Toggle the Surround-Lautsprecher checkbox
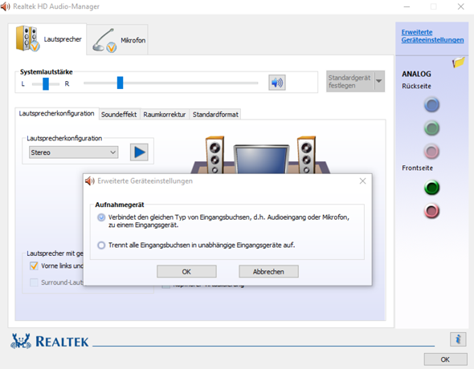This screenshot has width=474, height=369. [34, 282]
